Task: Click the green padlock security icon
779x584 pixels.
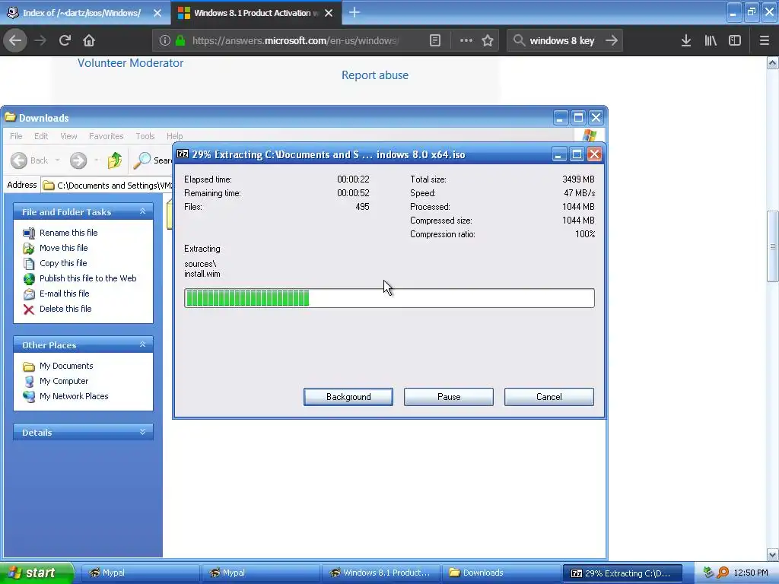Action: 180,40
